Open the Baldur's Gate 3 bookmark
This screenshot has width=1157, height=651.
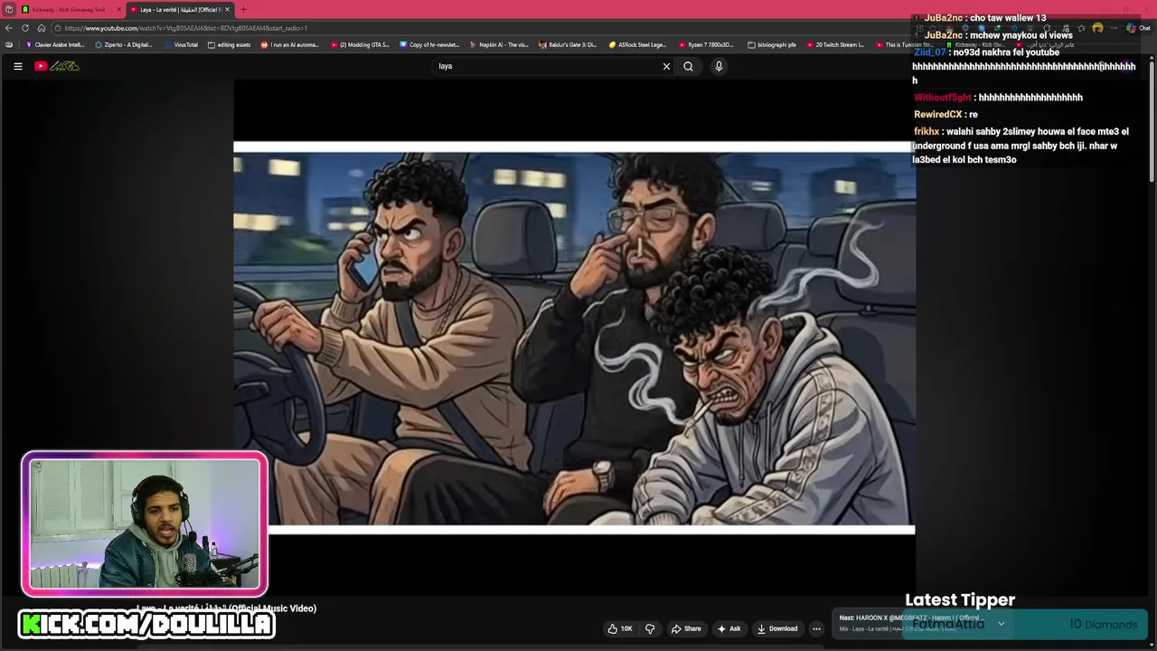(x=569, y=44)
